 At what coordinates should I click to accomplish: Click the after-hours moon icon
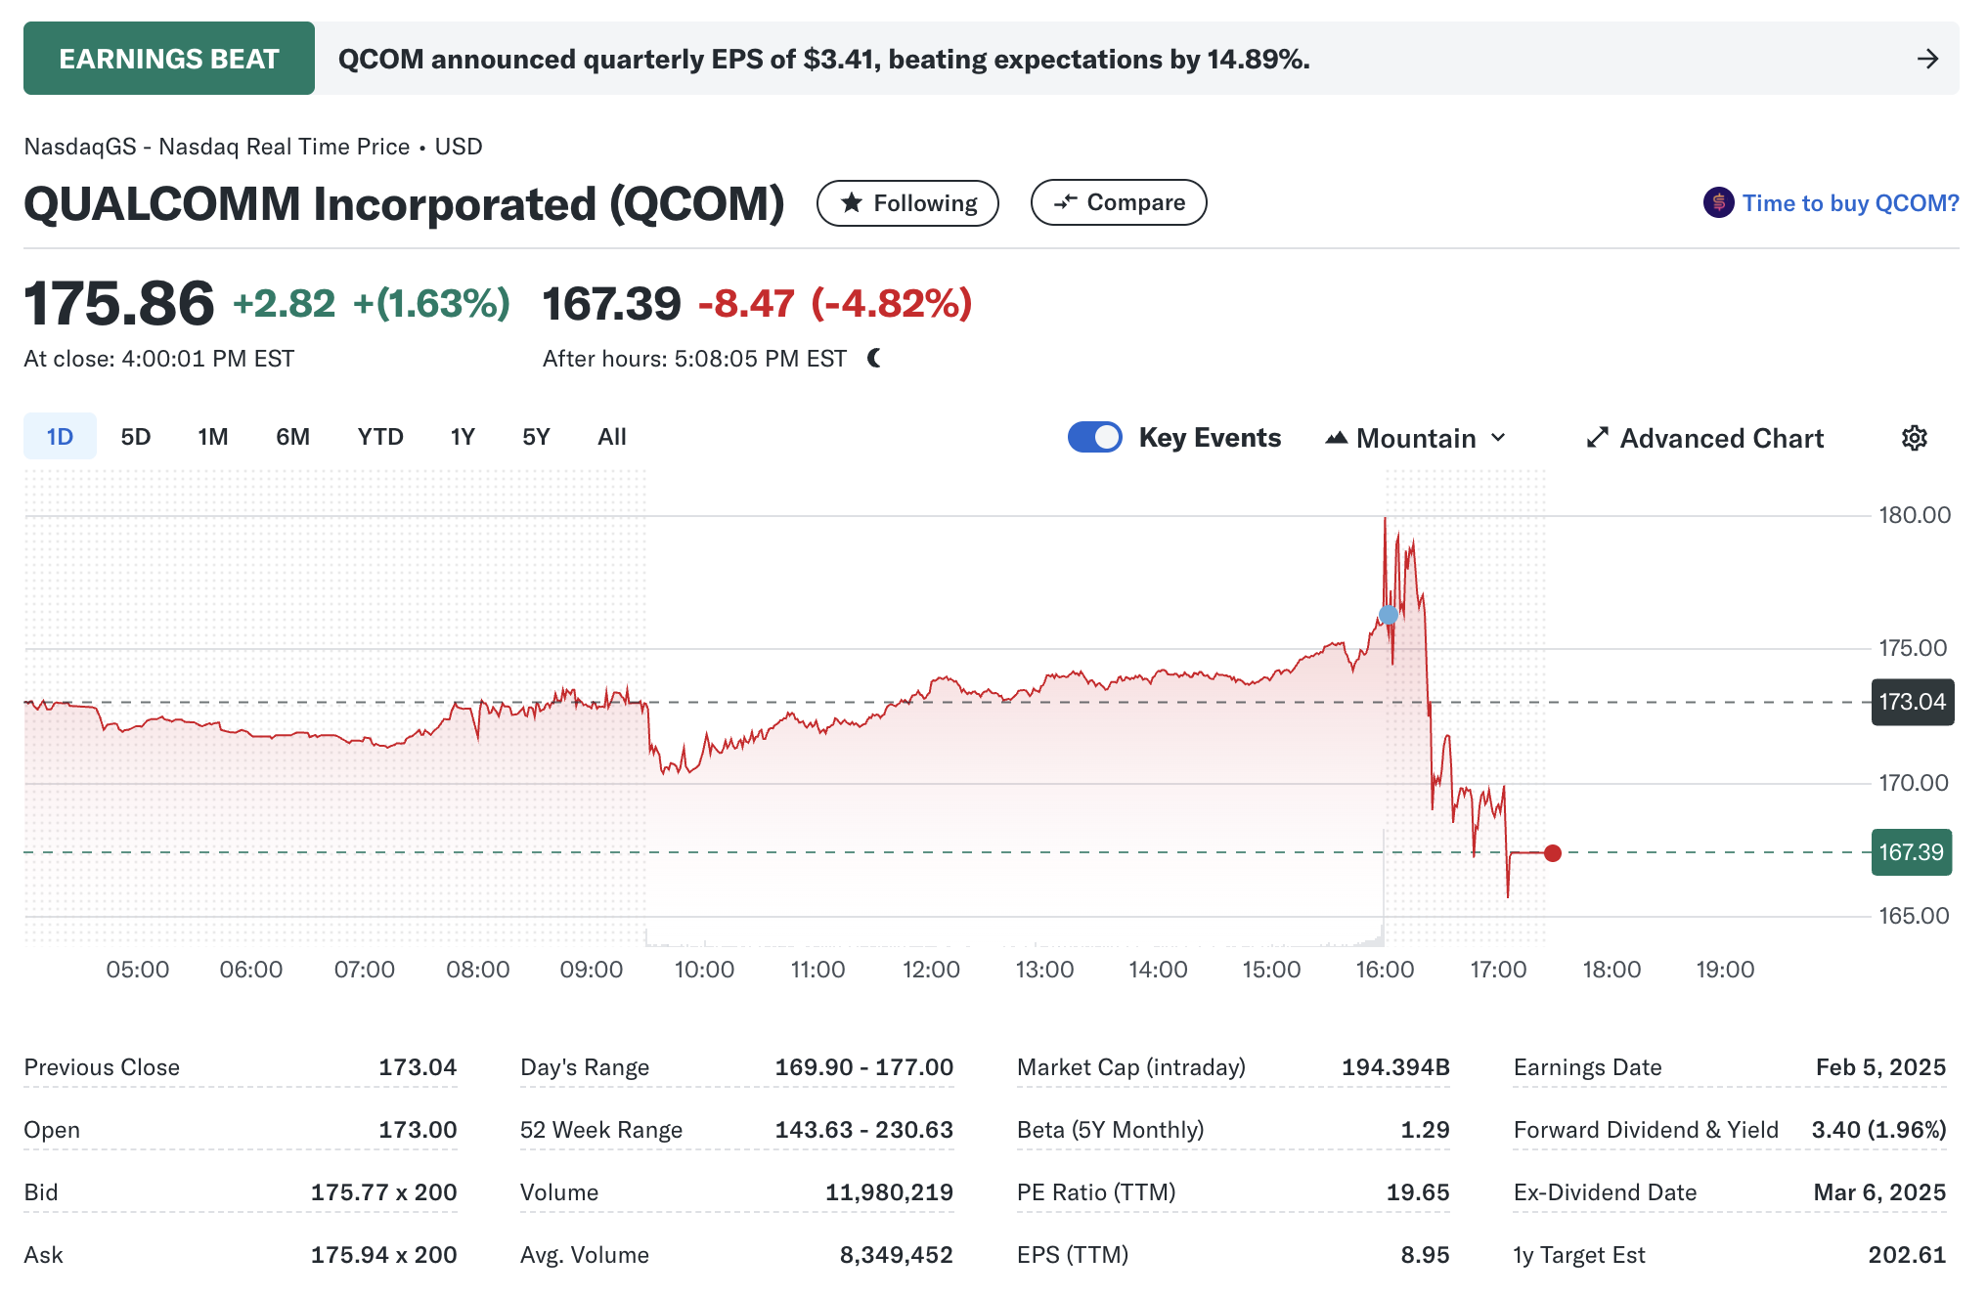click(874, 359)
